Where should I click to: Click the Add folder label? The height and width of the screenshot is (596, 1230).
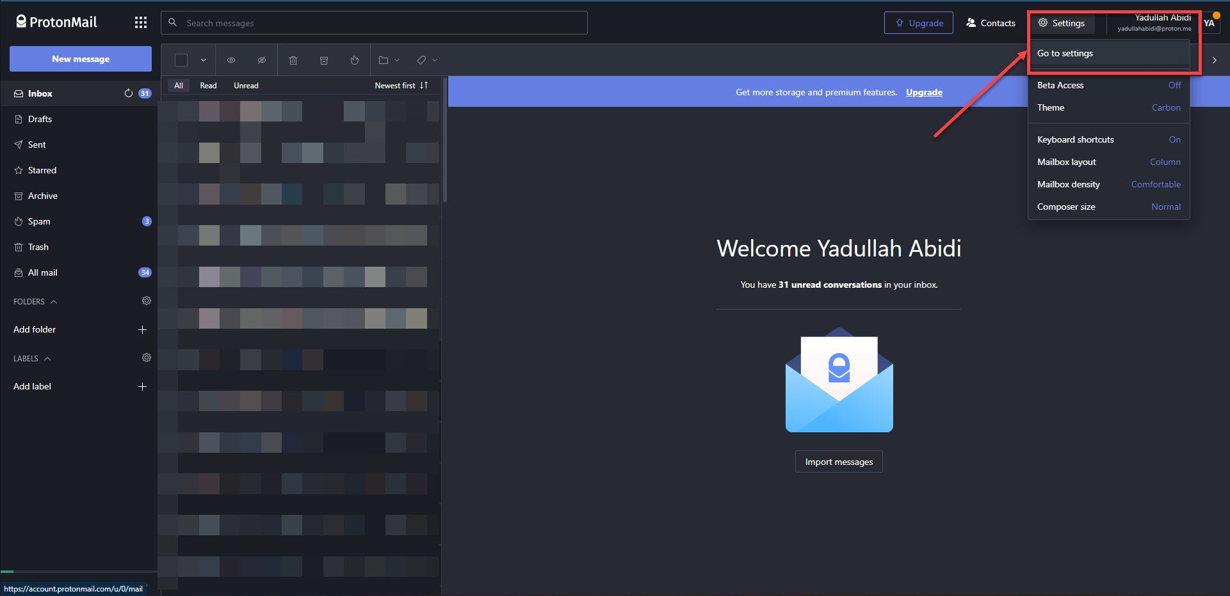35,329
